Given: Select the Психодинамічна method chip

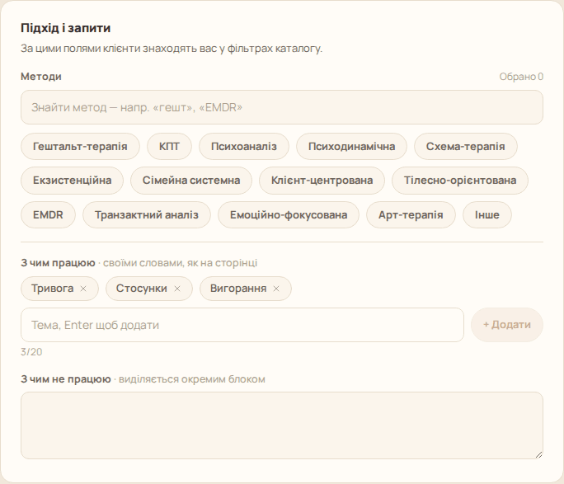Looking at the screenshot, I should tap(351, 146).
